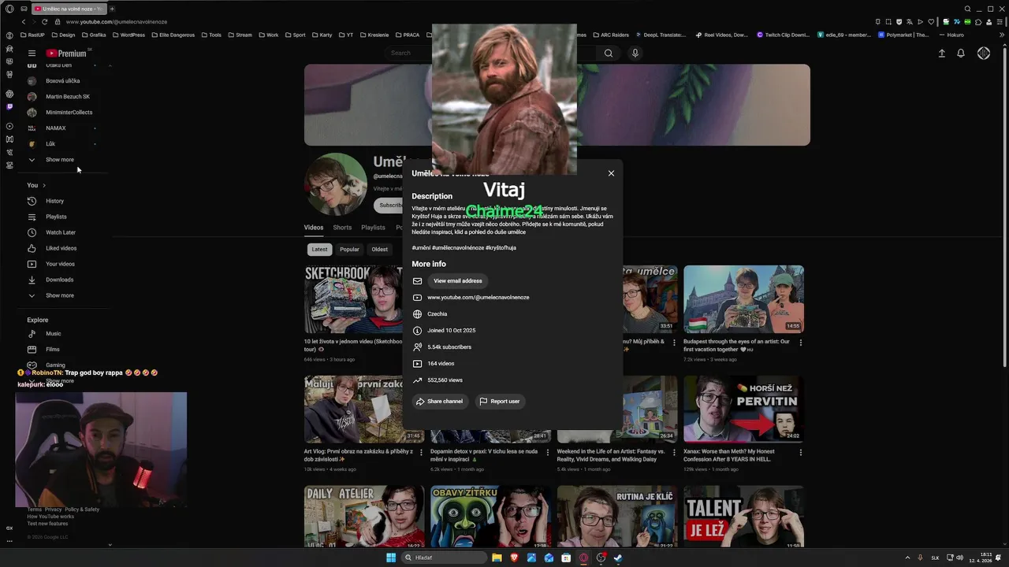
Task: Switch to the Shorts channel tab
Action: [342, 228]
